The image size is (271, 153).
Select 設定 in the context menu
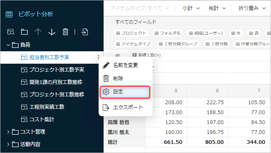click(125, 92)
